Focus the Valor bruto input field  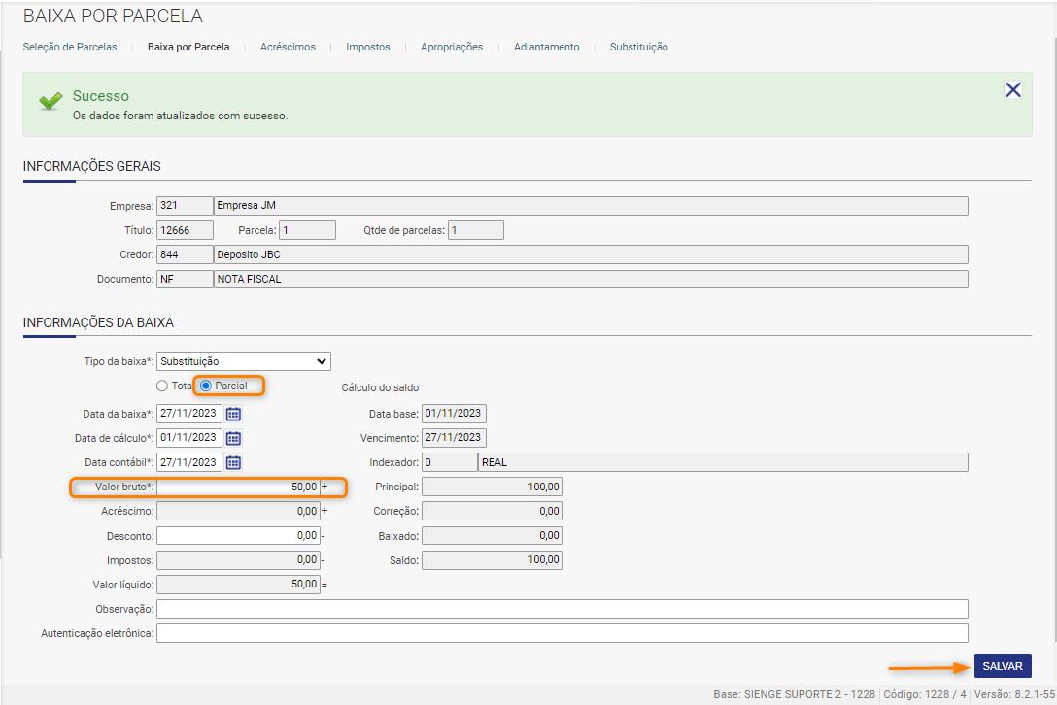click(x=238, y=487)
